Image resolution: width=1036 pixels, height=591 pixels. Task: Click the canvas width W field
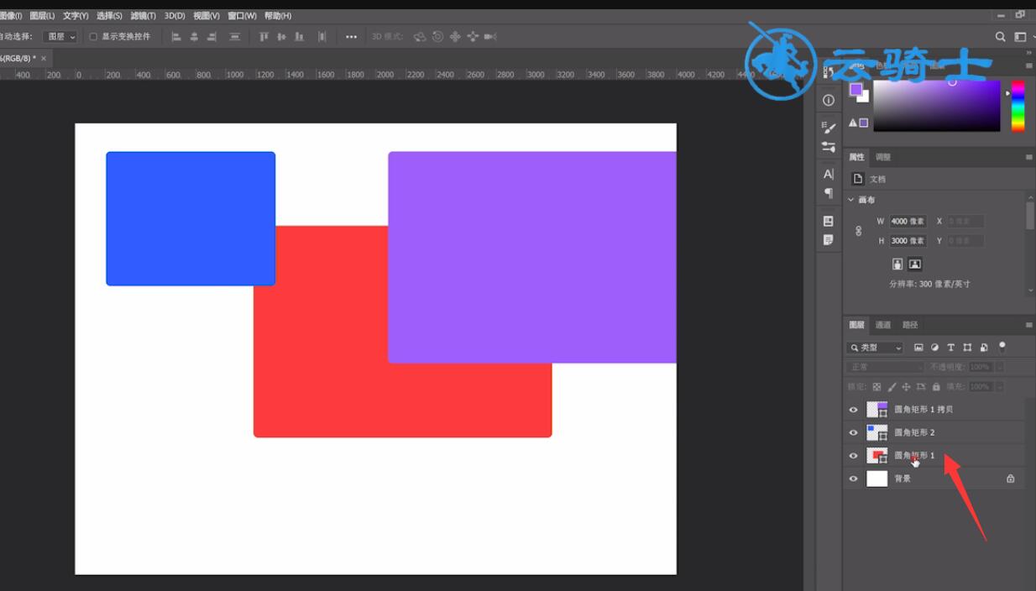tap(908, 222)
